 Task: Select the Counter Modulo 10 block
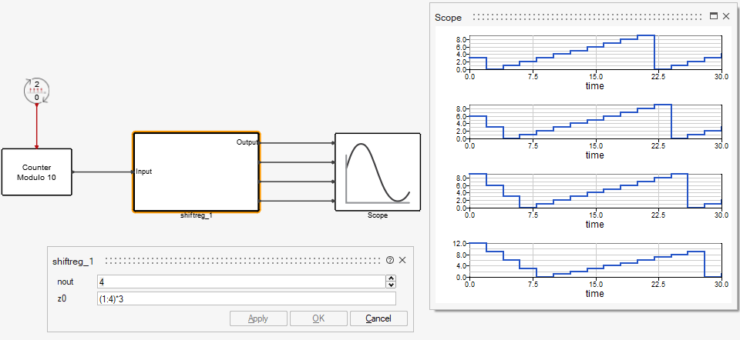(x=37, y=172)
